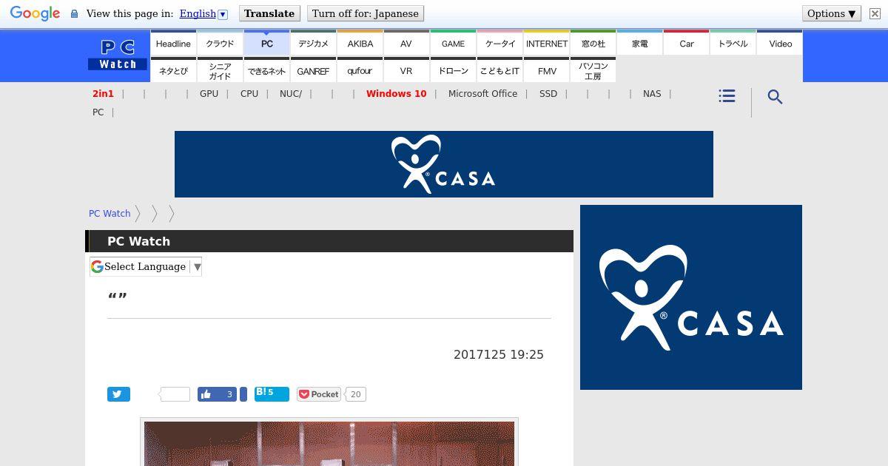Open the Select Language dropdown
The width and height of the screenshot is (888, 466).
[146, 266]
